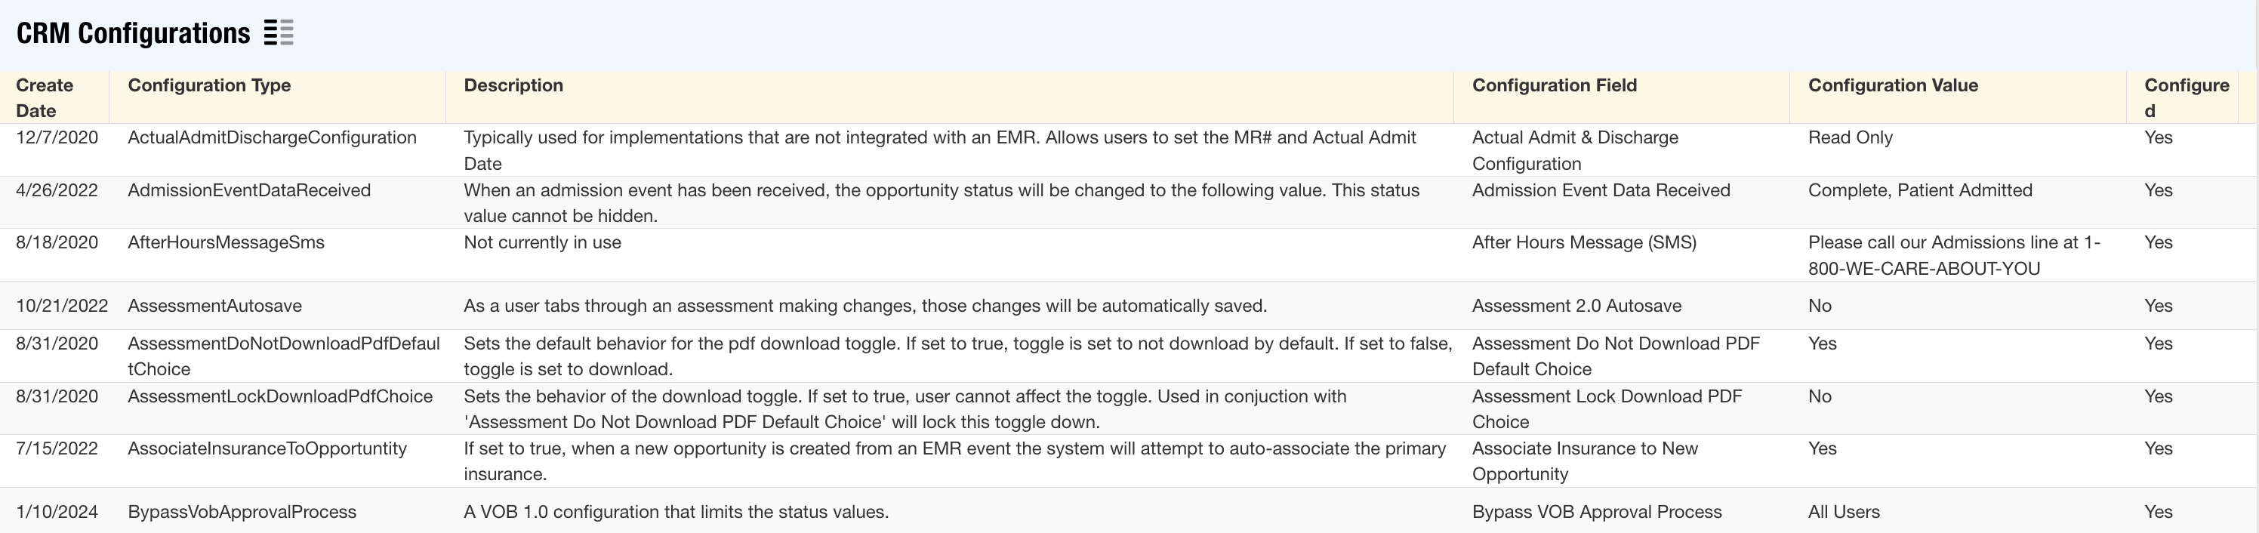Click the After Hours Message (SMS) field
The image size is (2259, 533).
coord(1584,242)
